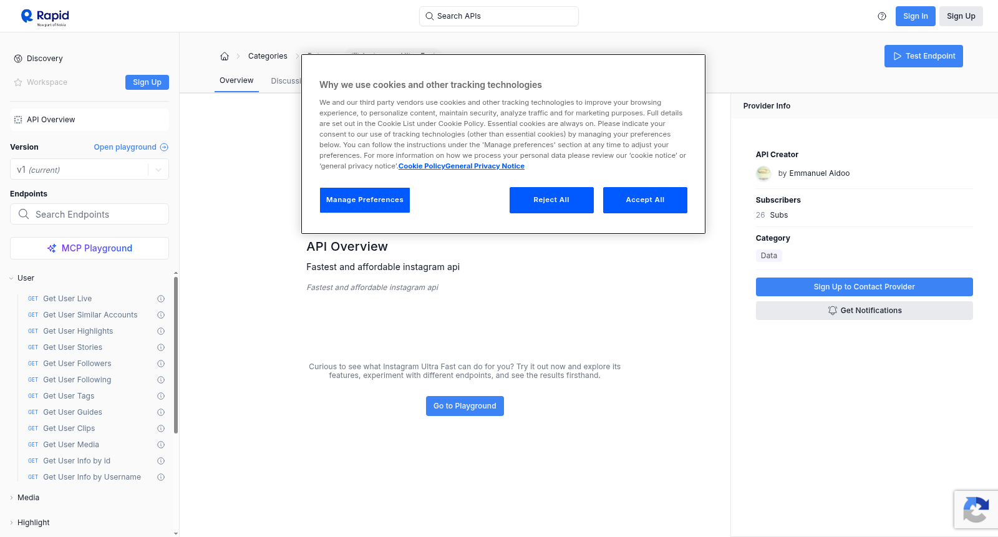Click the home breadcrumb icon
Viewport: 998px width, 537px height.
click(225, 56)
